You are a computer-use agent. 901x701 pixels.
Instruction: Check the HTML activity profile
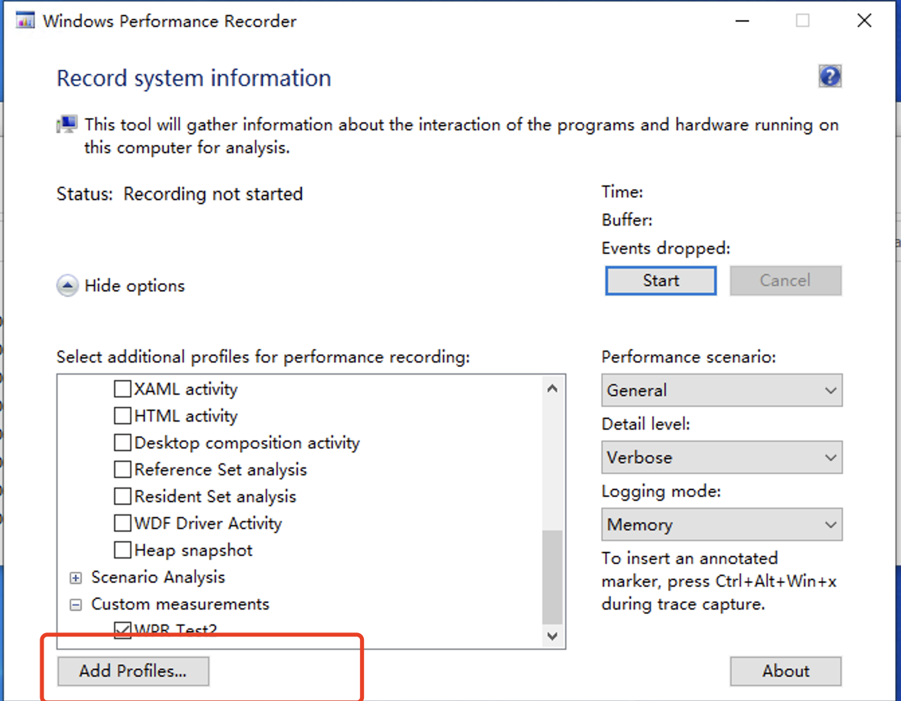pos(122,416)
